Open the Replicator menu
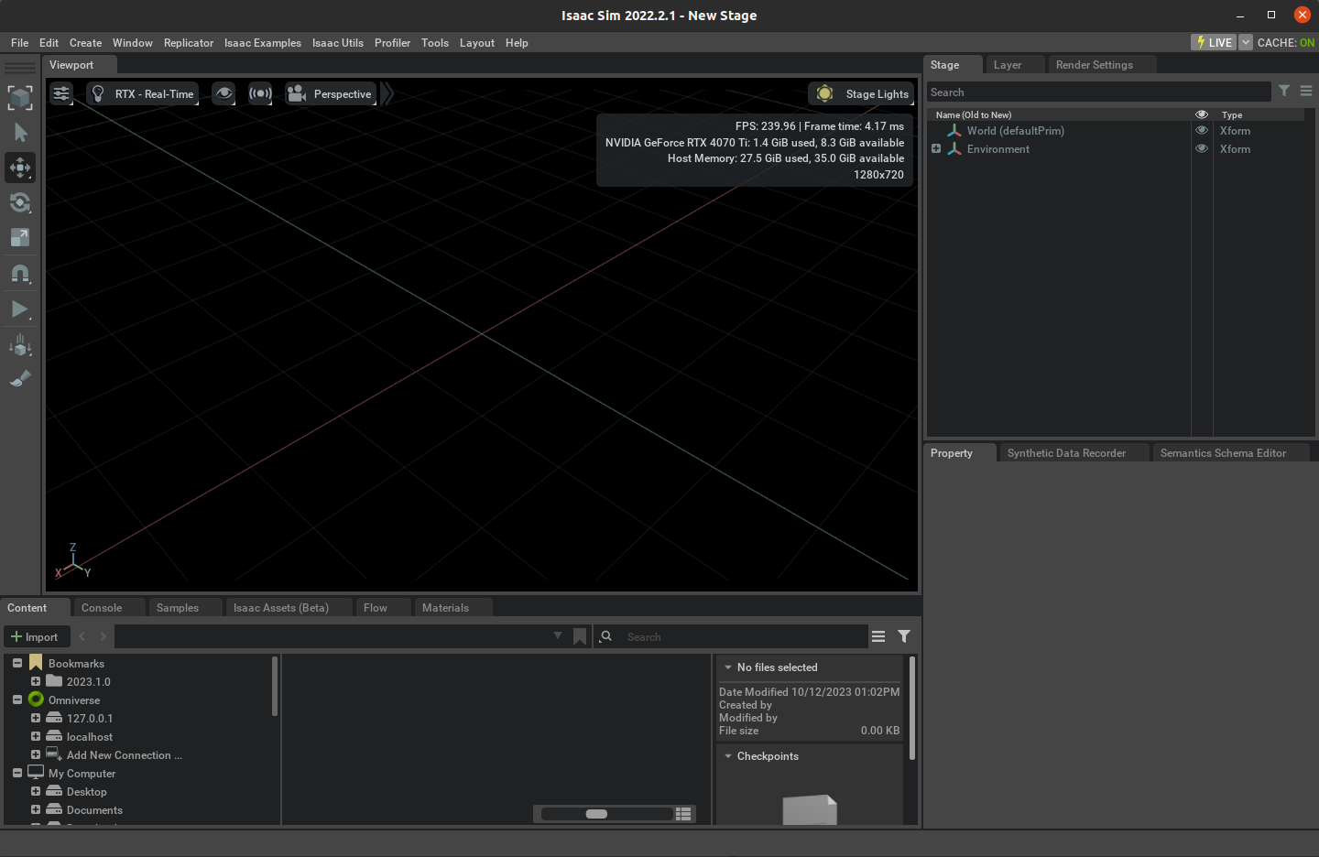The width and height of the screenshot is (1319, 857). click(189, 43)
